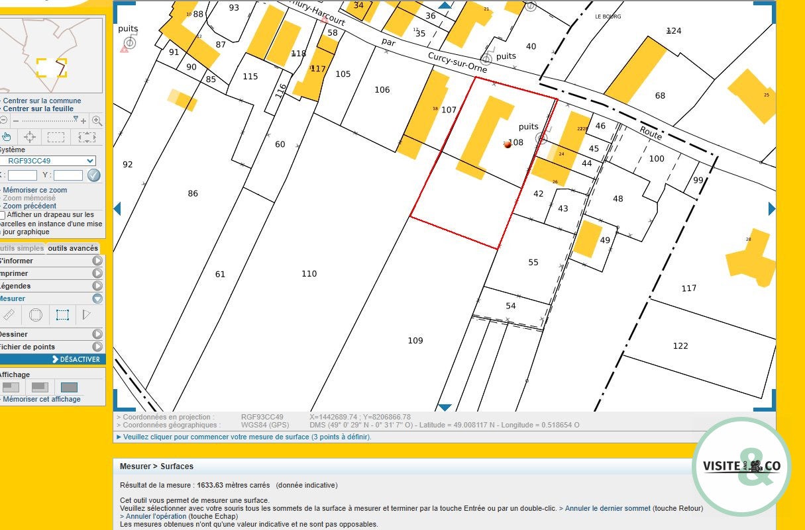This screenshot has height=530, width=805.
Task: Select the full extent zoom tool
Action: [x=87, y=137]
